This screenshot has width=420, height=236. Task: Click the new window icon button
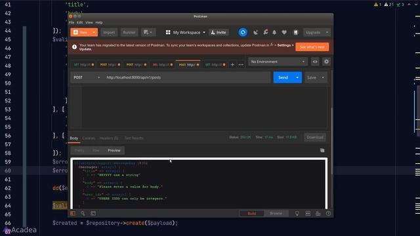tap(148, 32)
